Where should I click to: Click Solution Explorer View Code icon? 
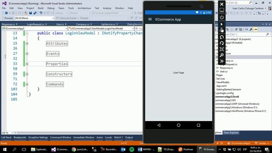(x=246, y=29)
